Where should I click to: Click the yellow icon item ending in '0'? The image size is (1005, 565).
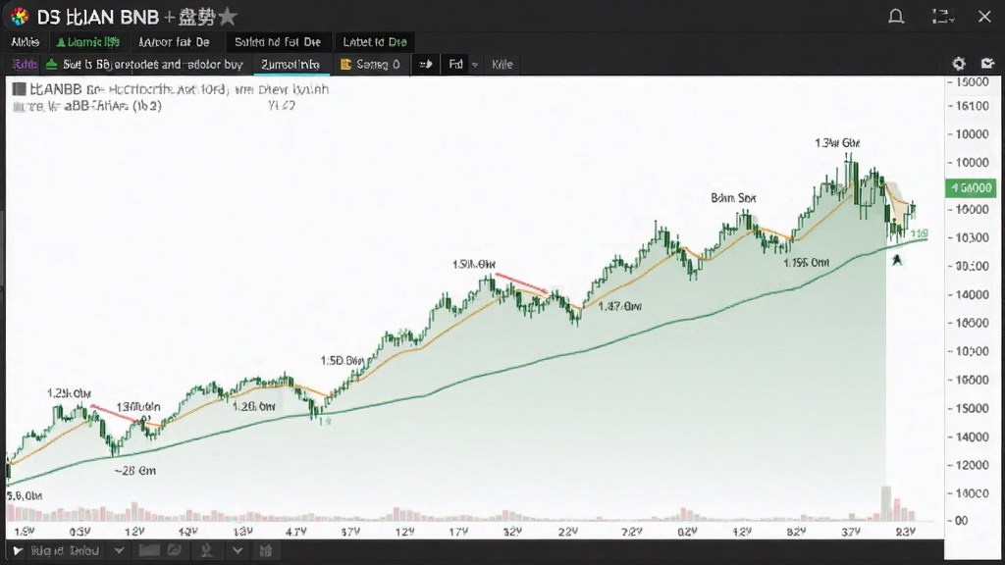pyautogui.click(x=370, y=64)
